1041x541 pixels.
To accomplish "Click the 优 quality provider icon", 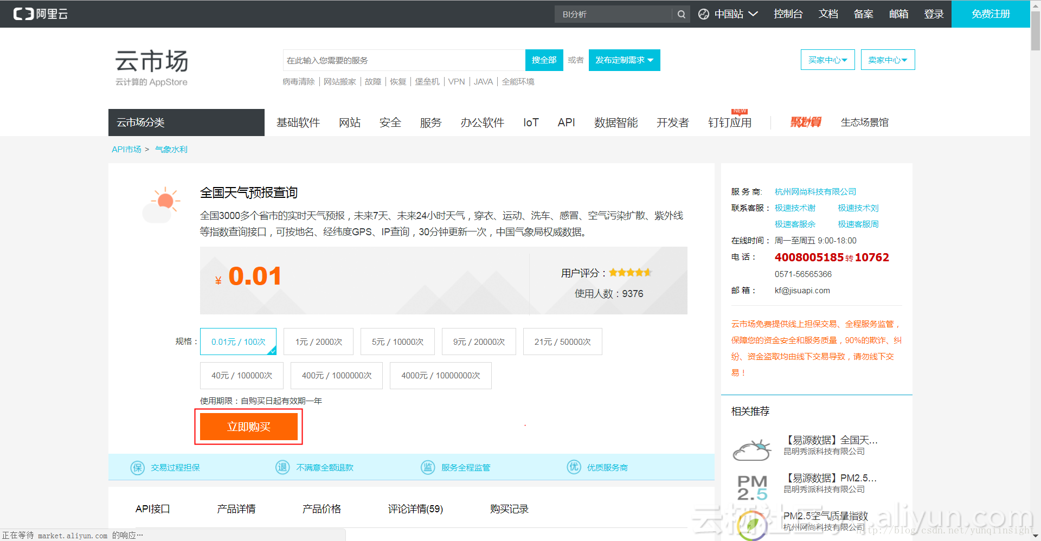I will pyautogui.click(x=574, y=467).
